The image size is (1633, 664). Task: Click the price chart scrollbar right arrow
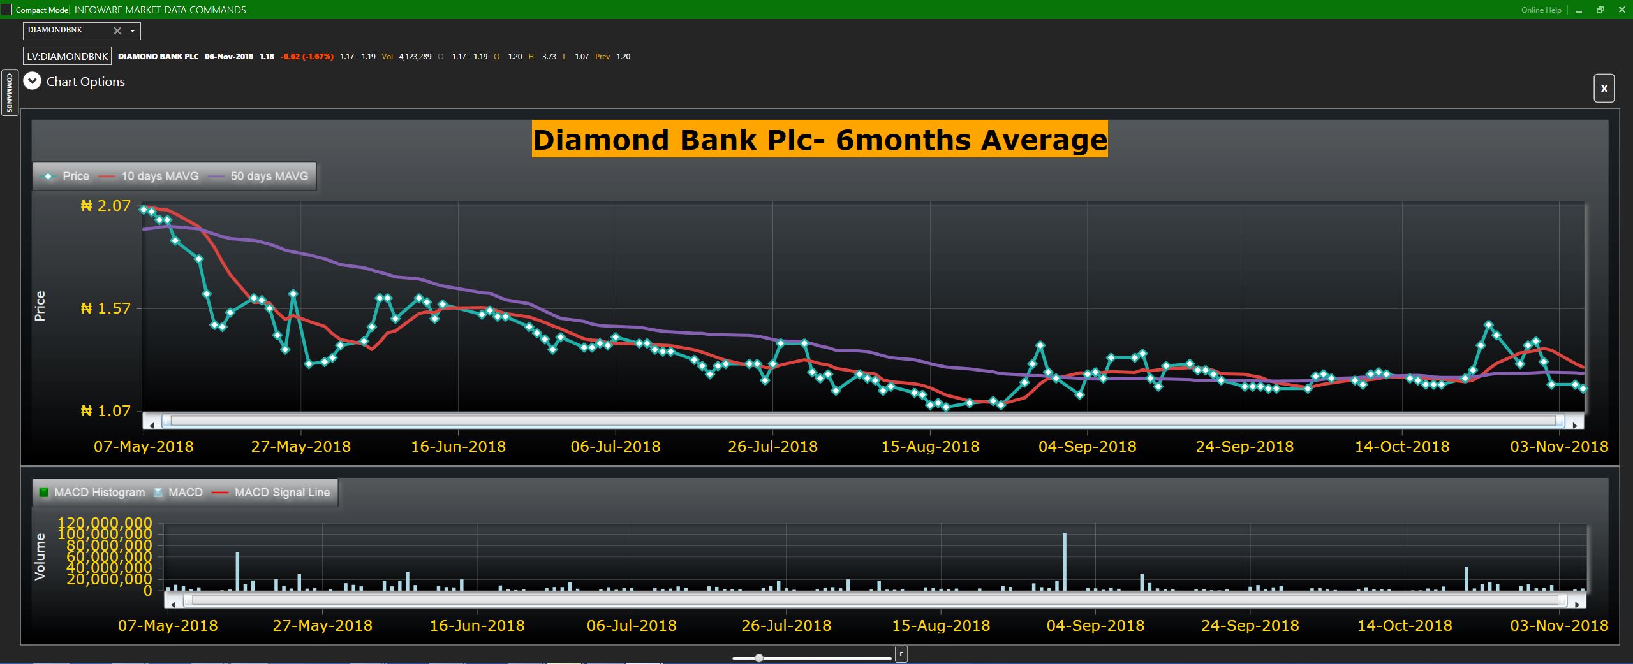[1575, 424]
